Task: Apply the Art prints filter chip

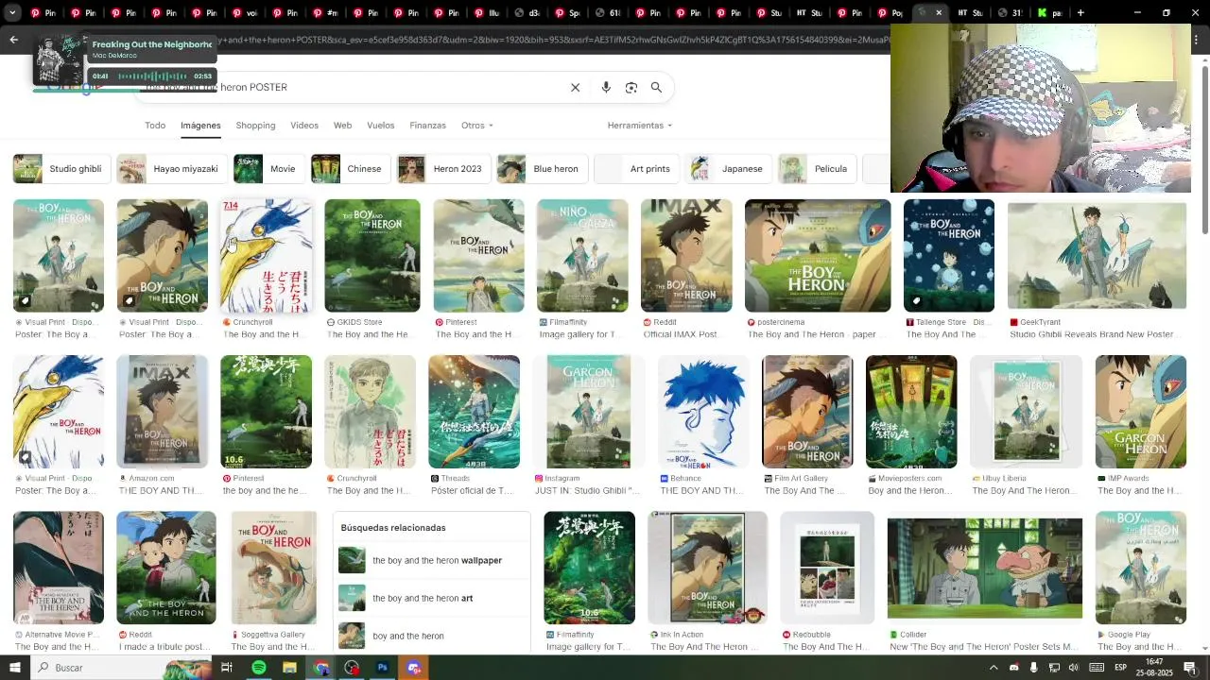Action: click(636, 169)
